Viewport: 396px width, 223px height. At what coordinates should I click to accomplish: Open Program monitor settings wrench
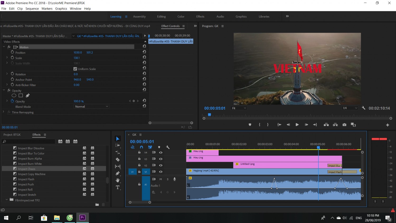point(363,108)
